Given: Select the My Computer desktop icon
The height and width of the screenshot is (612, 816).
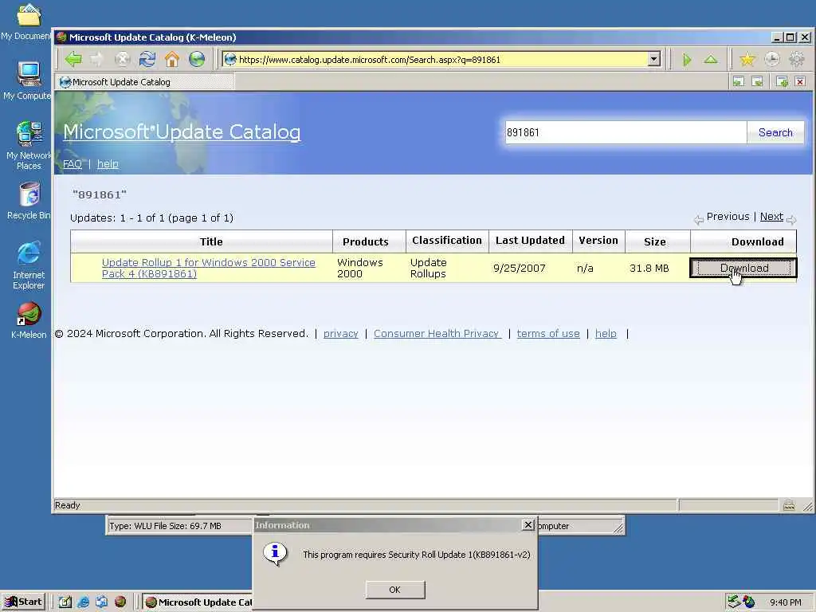Looking at the screenshot, I should coord(28,80).
